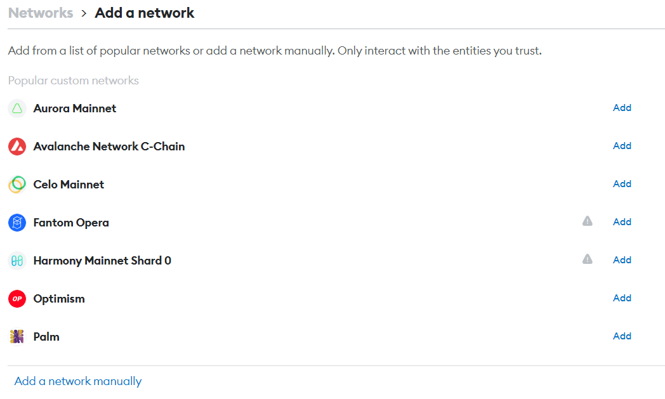Add the Harmony Mainnet Shard 0 network
The width and height of the screenshot is (665, 399).
[622, 260]
